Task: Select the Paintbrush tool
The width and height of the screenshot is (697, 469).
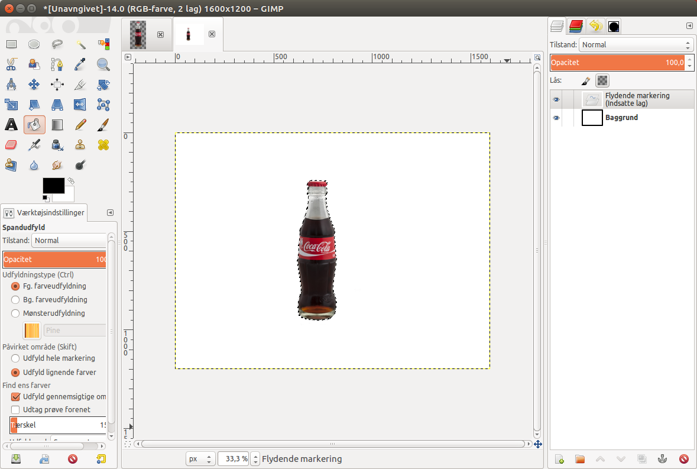Action: [x=103, y=125]
